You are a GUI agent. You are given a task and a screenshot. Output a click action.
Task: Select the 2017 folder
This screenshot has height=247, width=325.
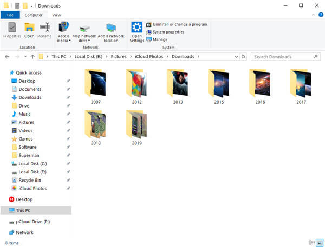pos(301,87)
